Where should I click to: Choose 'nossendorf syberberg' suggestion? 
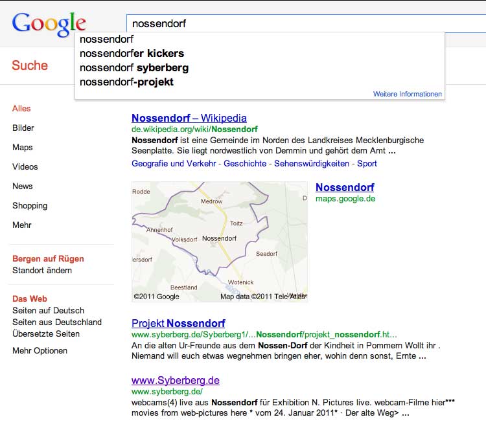click(x=134, y=67)
